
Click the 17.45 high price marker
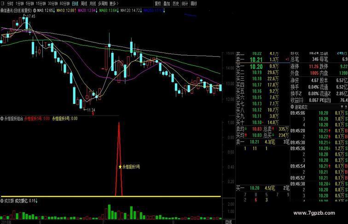(30, 16)
